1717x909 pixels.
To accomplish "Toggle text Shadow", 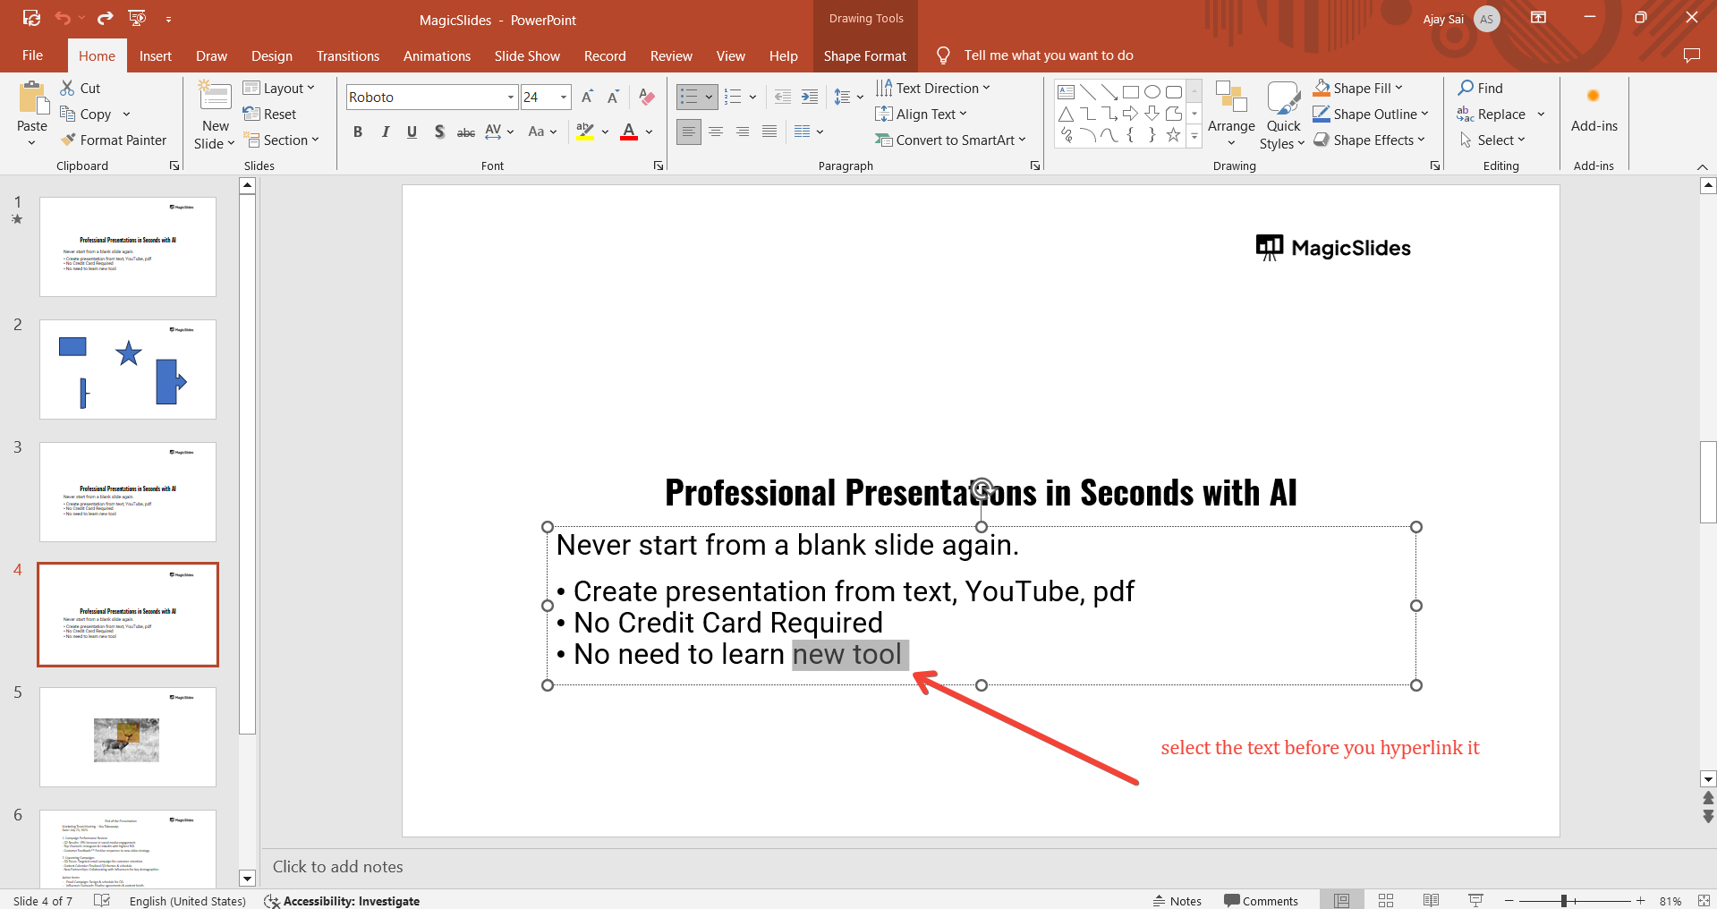I will tap(439, 132).
